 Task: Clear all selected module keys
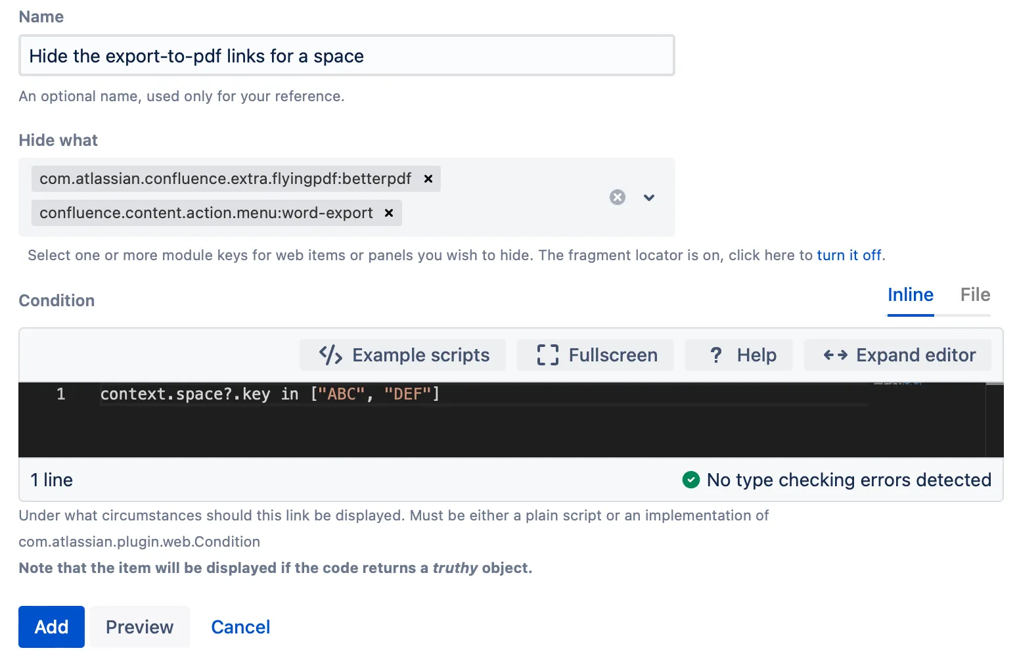click(618, 197)
